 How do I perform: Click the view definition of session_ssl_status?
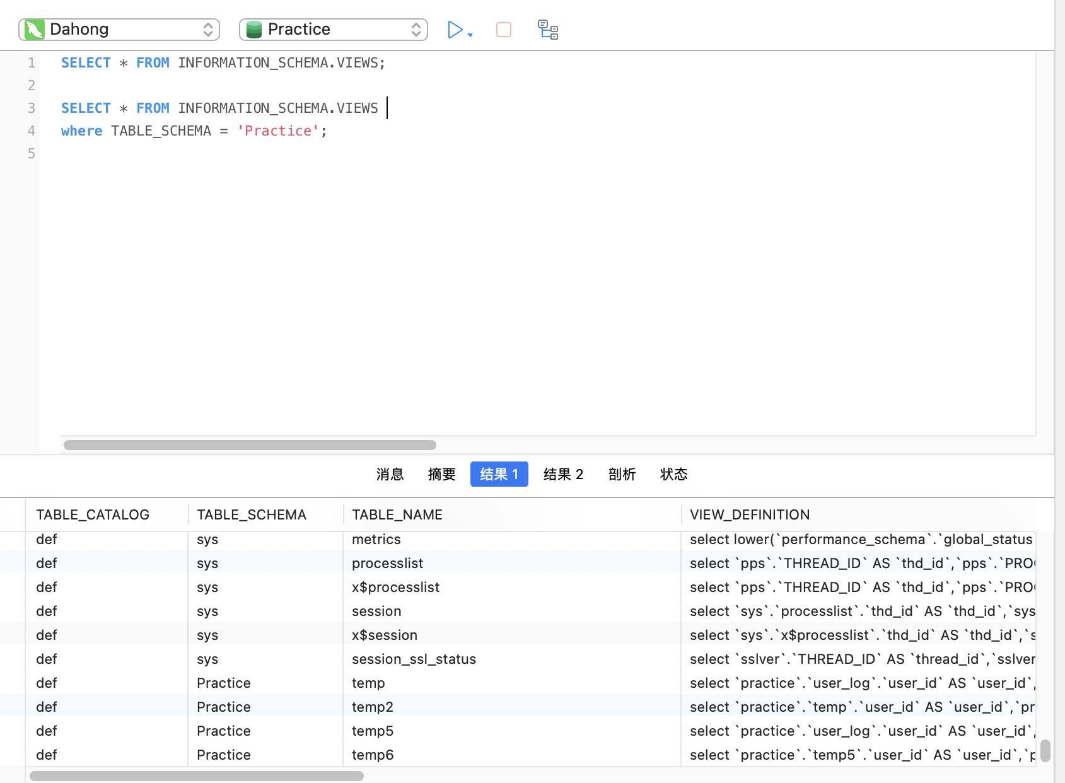coord(859,659)
